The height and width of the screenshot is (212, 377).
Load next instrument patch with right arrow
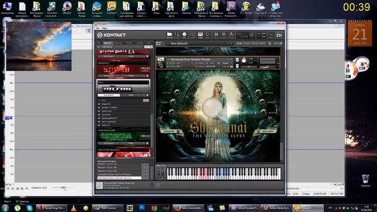(232, 59)
